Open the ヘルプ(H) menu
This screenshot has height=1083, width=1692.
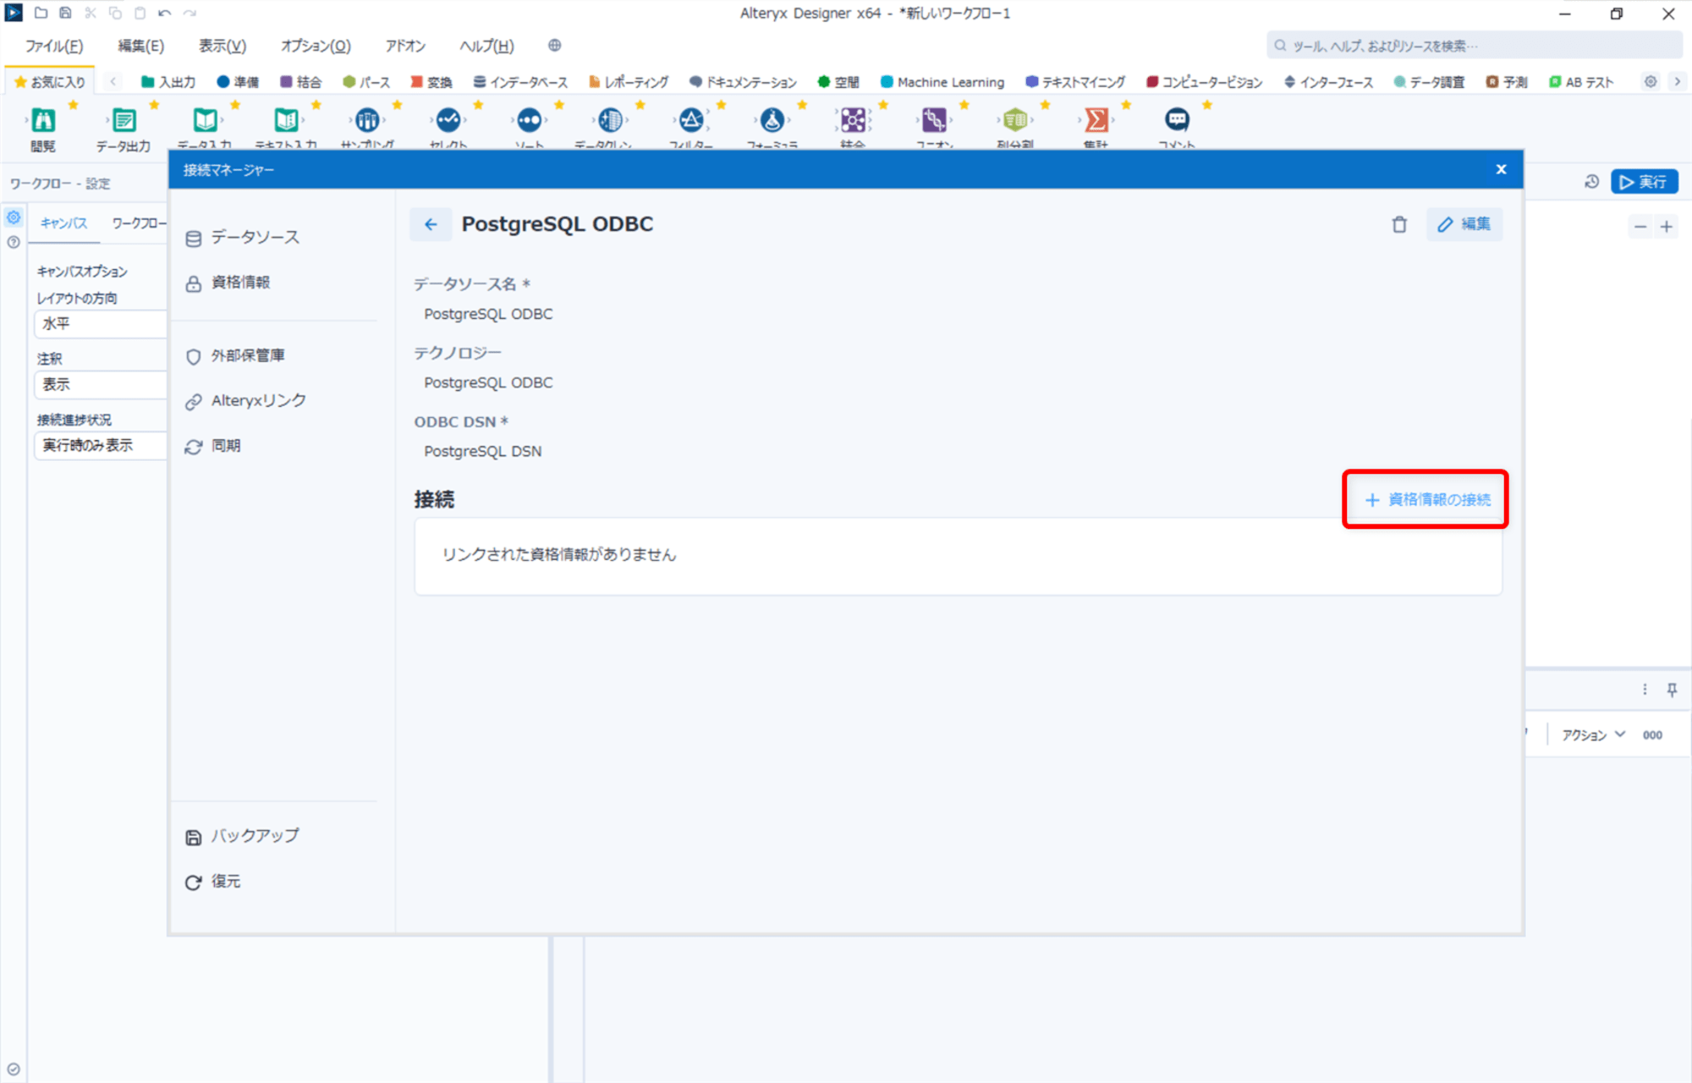(486, 46)
